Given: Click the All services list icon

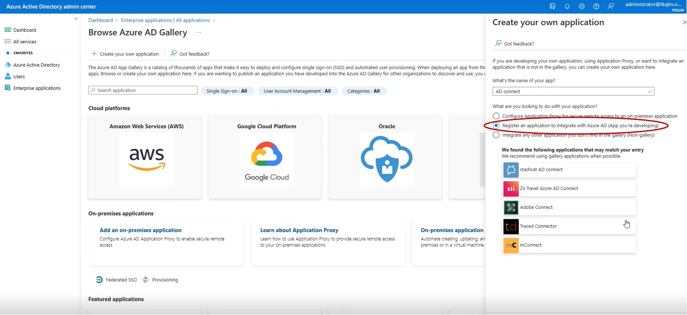Looking at the screenshot, I should [8, 42].
